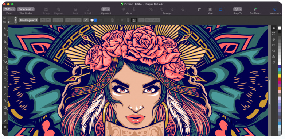Pick the yellow palette swatch

tap(280, 76)
